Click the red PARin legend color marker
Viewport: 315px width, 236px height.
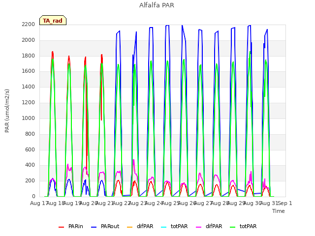click(x=61, y=227)
